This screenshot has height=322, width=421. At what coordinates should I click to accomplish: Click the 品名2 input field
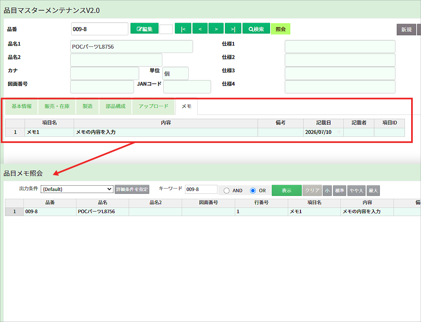point(116,60)
